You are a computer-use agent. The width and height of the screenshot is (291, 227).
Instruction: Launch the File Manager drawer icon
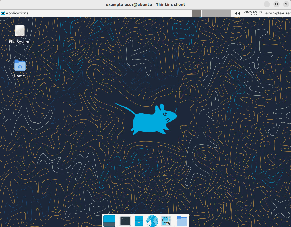click(x=139, y=221)
